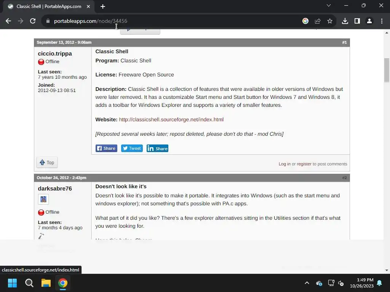
Task: Reload the current page
Action: click(x=33, y=21)
